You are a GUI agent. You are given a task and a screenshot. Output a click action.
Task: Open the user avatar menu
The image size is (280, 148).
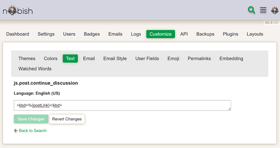click(x=275, y=10)
